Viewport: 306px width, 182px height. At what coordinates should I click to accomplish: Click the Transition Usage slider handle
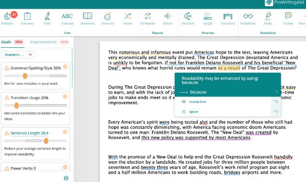click(x=16, y=105)
